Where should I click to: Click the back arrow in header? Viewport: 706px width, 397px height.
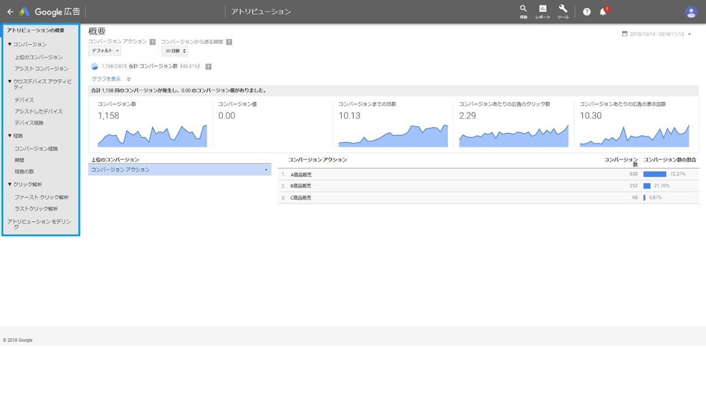pos(10,12)
